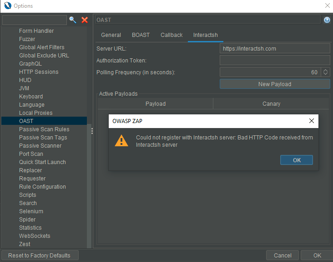333x262 pixels.
Task: Select WebSockets in options tree
Action: [35, 236]
